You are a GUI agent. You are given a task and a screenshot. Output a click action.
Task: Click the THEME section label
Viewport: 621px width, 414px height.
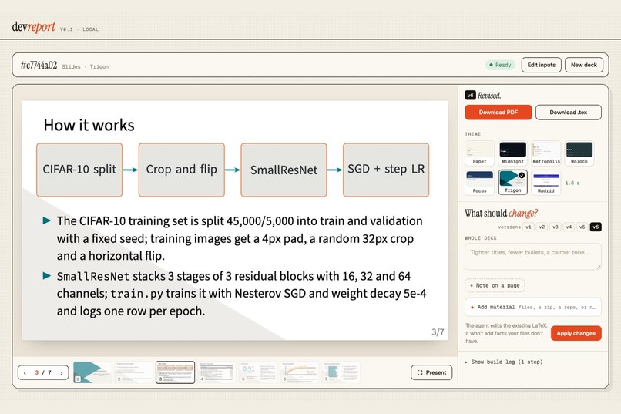pos(473,134)
